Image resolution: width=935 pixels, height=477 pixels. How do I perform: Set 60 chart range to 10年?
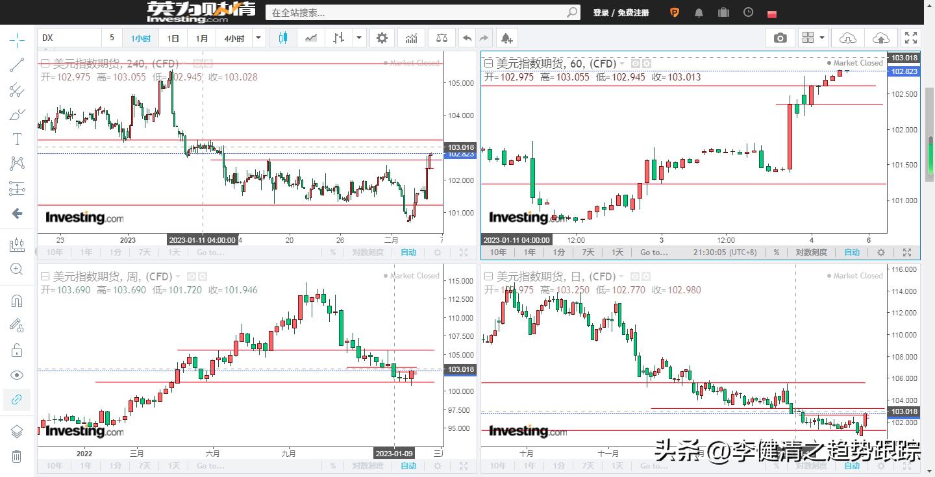(498, 252)
